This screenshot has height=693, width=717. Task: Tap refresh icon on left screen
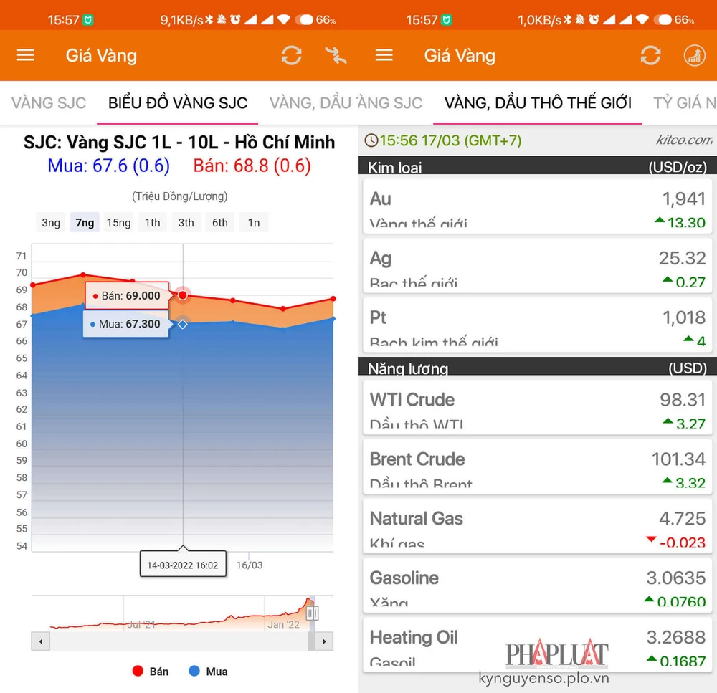291,55
